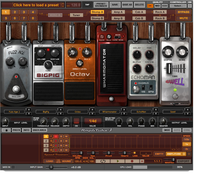Click the Swell Depth knob
205x181 pixels.
168,52
